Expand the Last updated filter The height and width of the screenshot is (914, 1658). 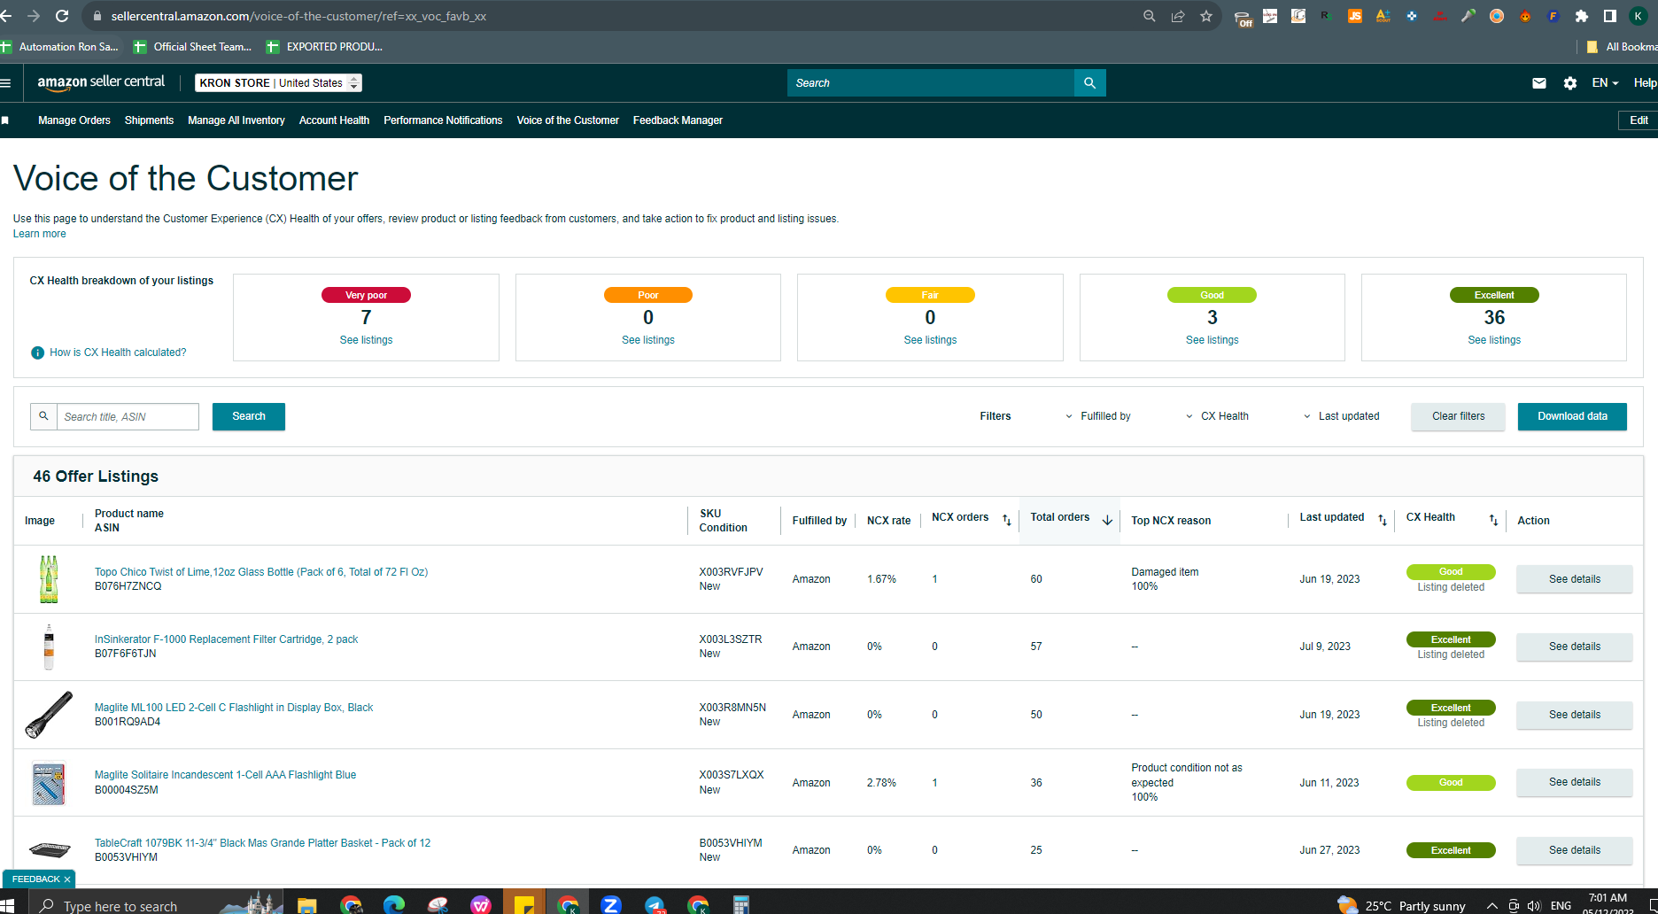(x=1341, y=416)
